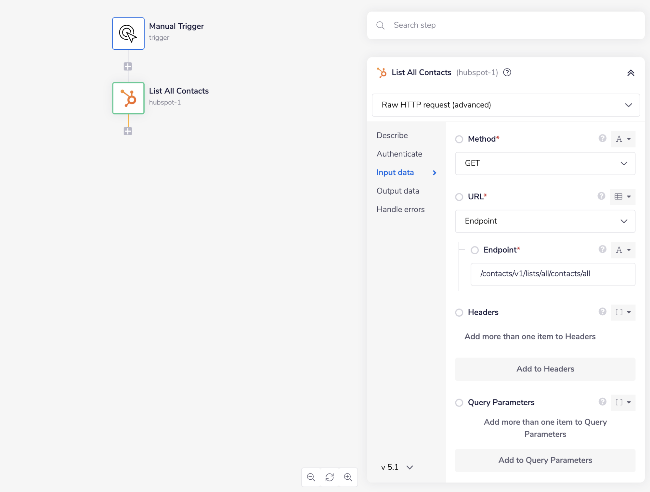
Task: Click the help icon next to List All Contacts
Action: click(507, 72)
